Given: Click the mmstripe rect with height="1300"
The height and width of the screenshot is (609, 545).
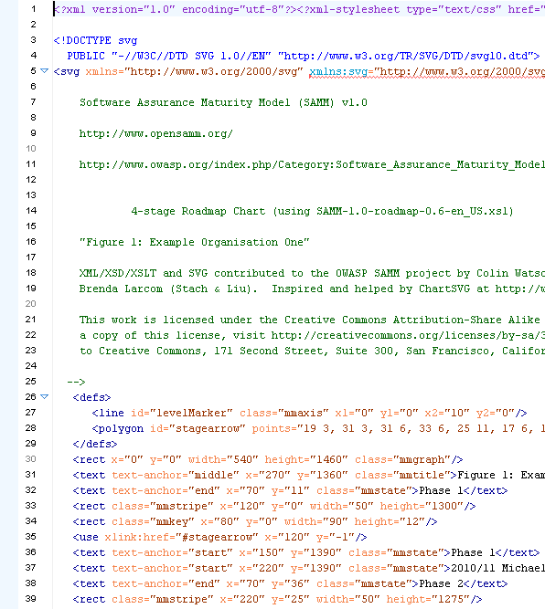Looking at the screenshot, I should point(274,507).
